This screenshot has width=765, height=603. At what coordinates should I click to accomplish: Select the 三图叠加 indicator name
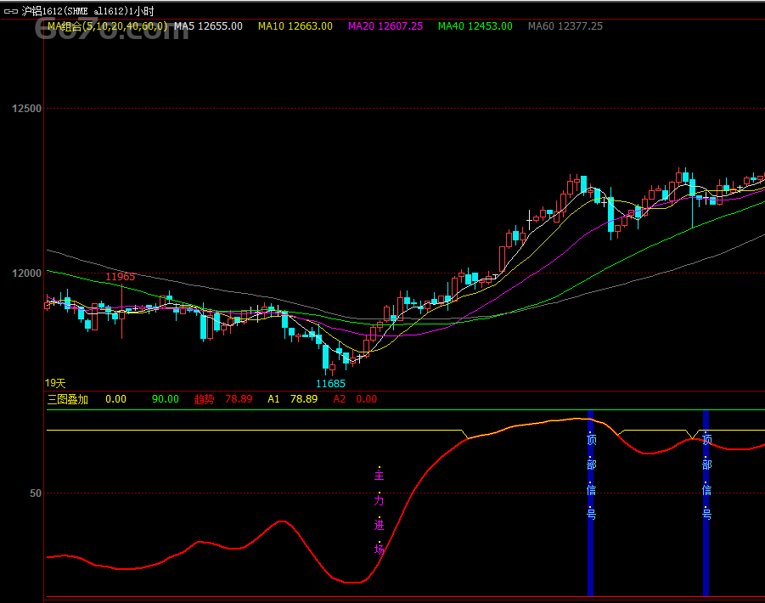tap(67, 399)
